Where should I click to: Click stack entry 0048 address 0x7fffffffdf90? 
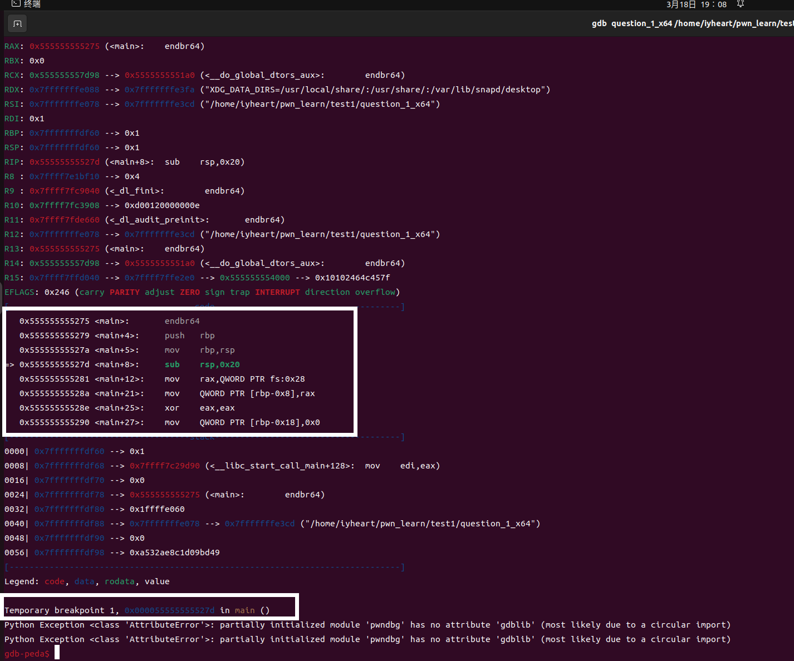tap(70, 538)
